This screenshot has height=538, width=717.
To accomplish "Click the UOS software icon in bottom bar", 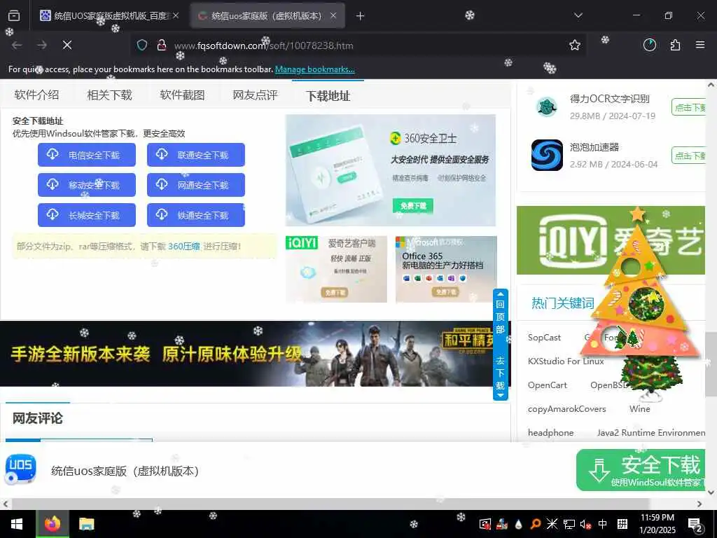I will 20,470.
